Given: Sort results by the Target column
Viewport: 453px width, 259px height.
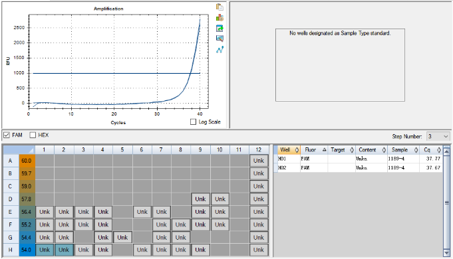Looking at the screenshot, I should tap(341, 149).
